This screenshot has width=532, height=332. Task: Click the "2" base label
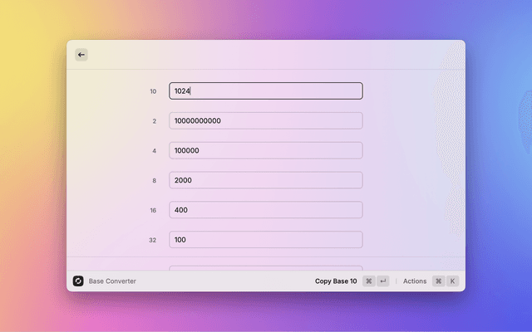(154, 121)
